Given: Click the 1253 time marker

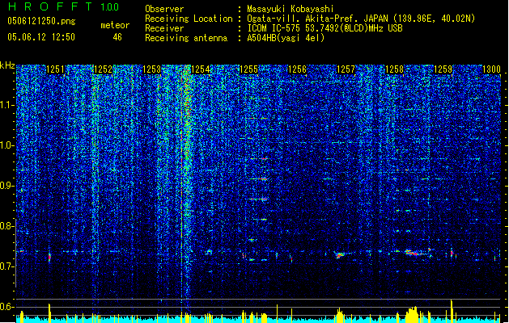Looking at the screenshot, I should 151,69.
